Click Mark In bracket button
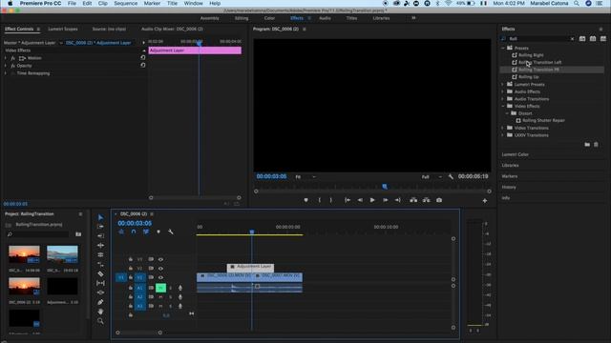 pos(320,200)
